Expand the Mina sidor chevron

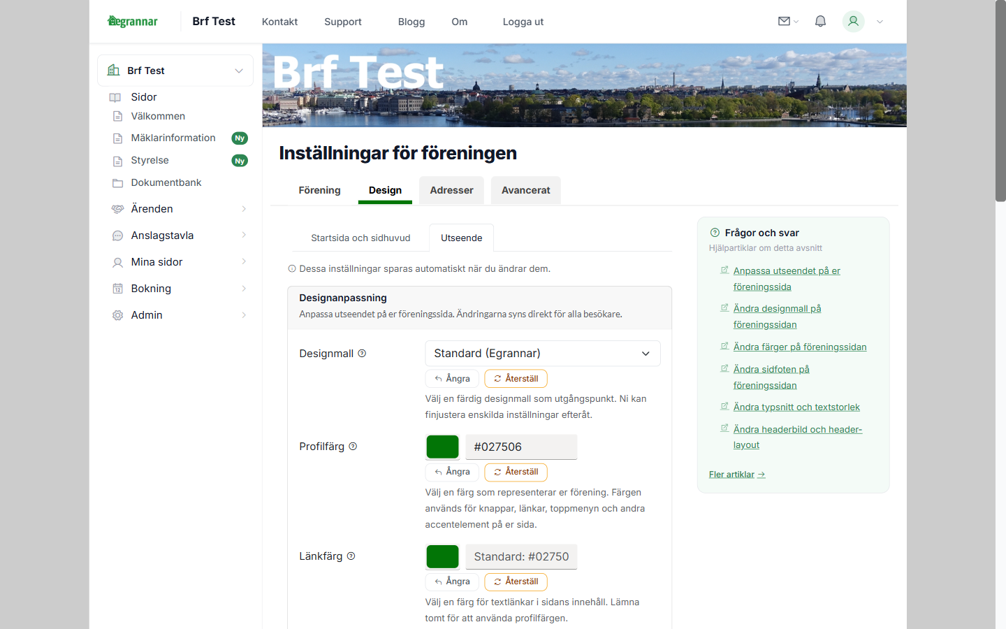pos(244,262)
